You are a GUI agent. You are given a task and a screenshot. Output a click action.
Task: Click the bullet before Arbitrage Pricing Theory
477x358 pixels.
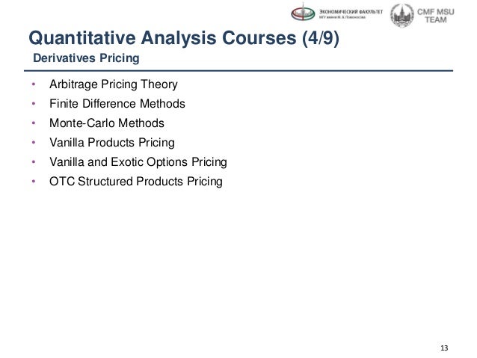(x=34, y=84)
